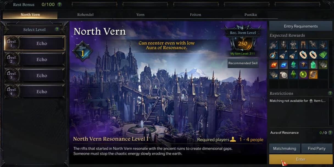The height and width of the screenshot is (167, 334).
Task: Open the Rest Bonus help question mark
Action: (59, 5)
